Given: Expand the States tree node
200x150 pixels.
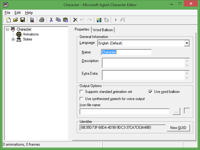Looking at the screenshot, I should 13,39.
